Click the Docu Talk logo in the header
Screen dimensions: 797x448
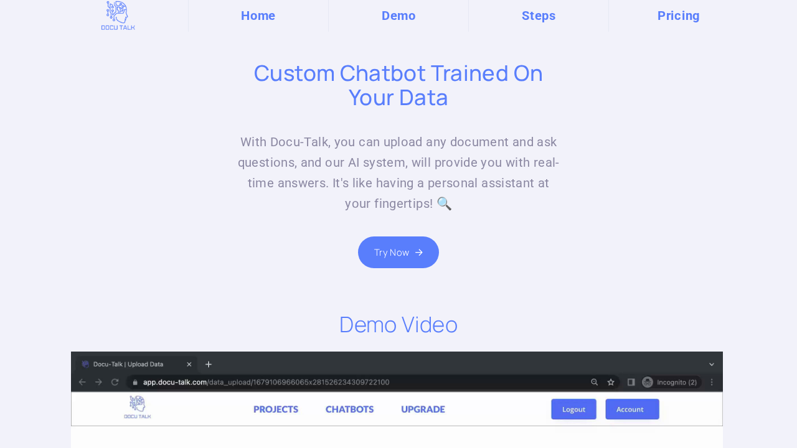118,16
